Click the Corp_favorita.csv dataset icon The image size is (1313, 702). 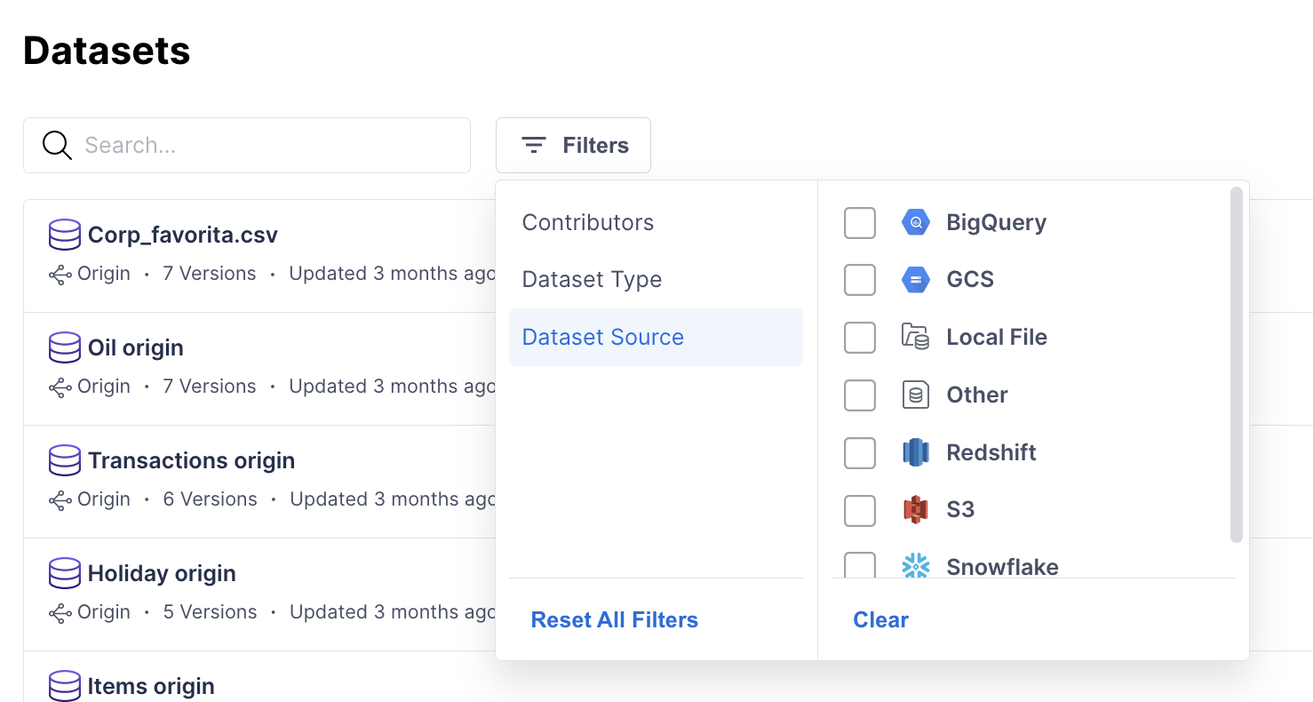point(65,235)
